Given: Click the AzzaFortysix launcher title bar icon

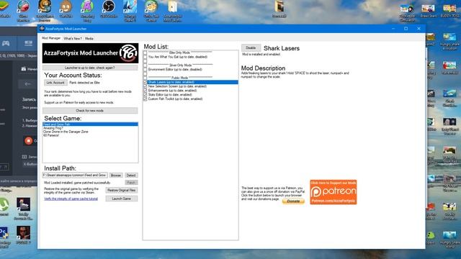Looking at the screenshot, I should point(42,29).
